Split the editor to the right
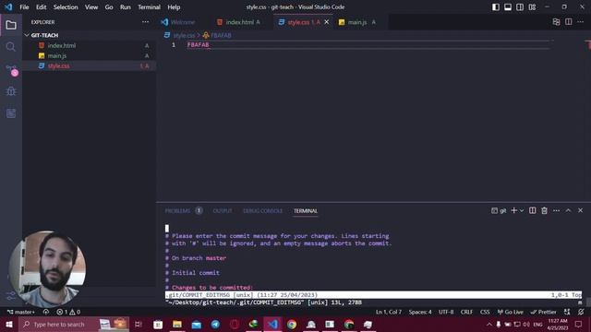This screenshot has height=332, width=591. [x=569, y=22]
